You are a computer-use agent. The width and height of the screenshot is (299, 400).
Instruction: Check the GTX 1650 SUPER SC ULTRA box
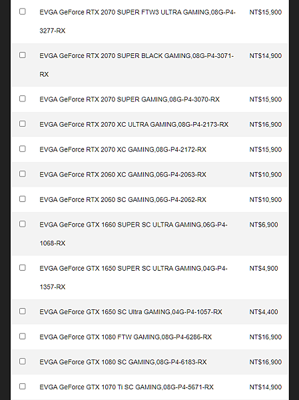click(x=23, y=267)
